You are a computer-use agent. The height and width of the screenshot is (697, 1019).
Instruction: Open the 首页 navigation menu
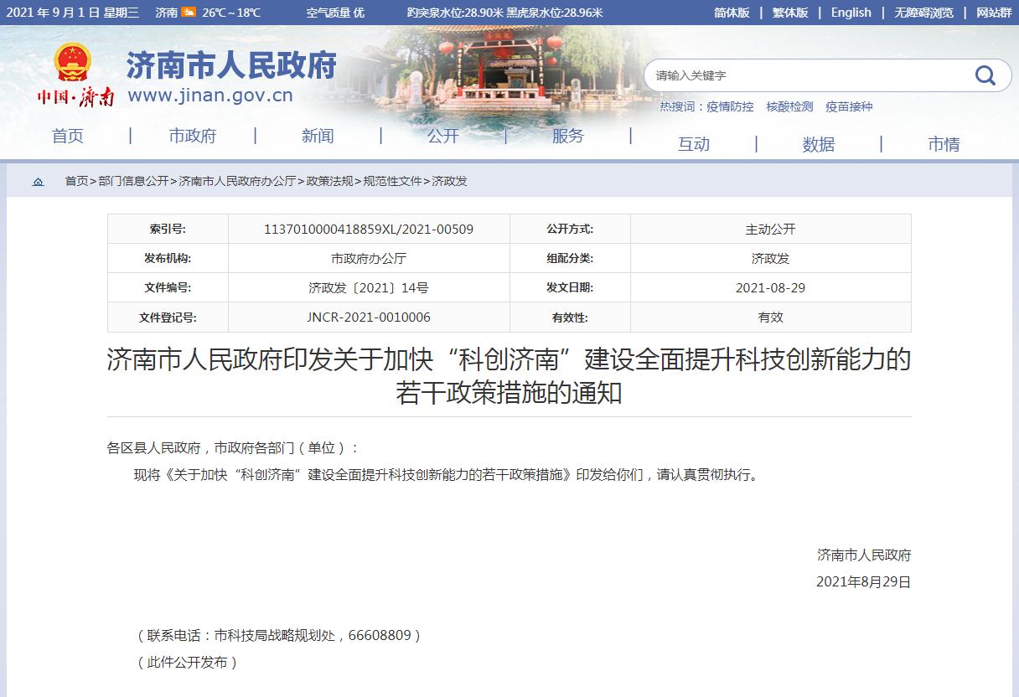point(68,136)
